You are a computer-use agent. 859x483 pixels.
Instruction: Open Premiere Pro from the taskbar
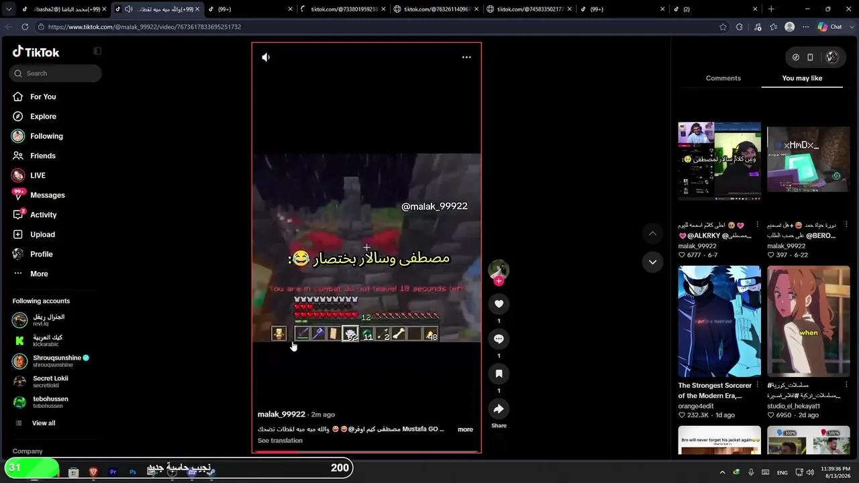pyautogui.click(x=113, y=472)
